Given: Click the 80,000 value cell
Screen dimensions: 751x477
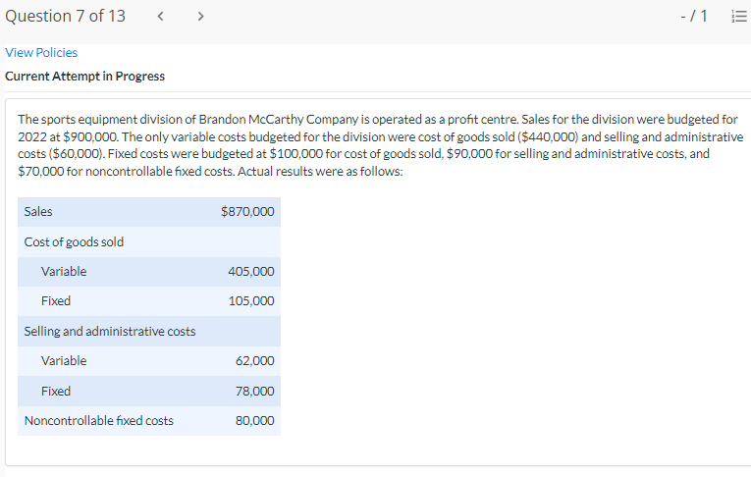Looking at the screenshot, I should [255, 421].
